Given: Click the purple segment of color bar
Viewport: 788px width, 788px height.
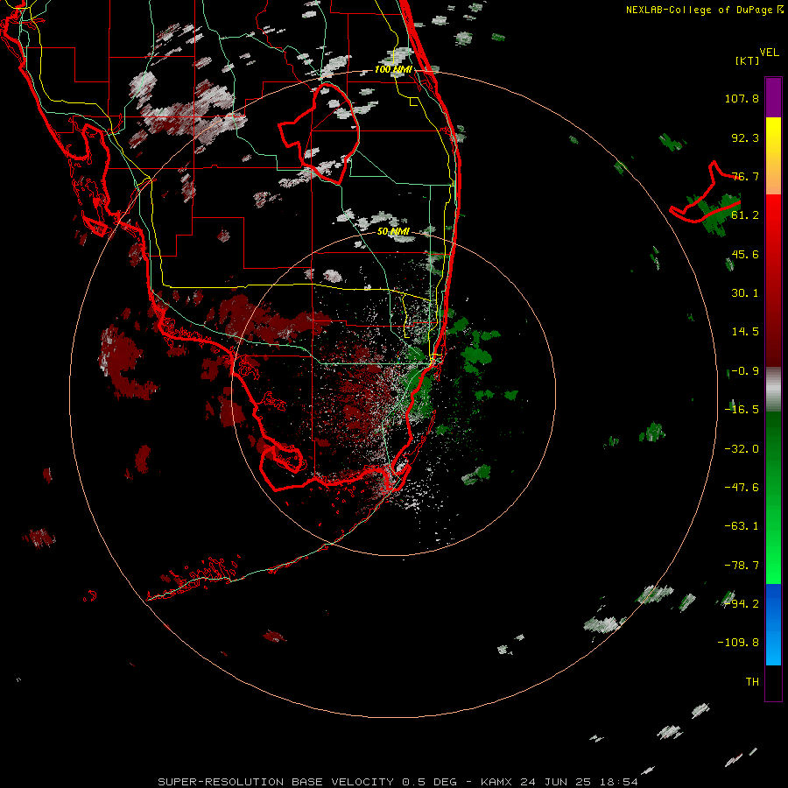Looking at the screenshot, I should point(773,97).
